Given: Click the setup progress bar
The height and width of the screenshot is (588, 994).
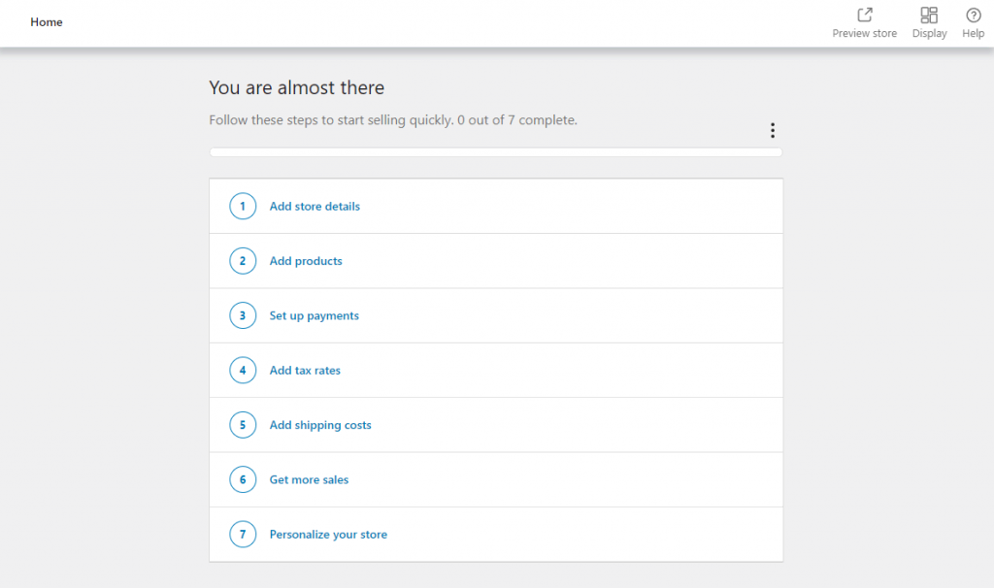Looking at the screenshot, I should [495, 152].
